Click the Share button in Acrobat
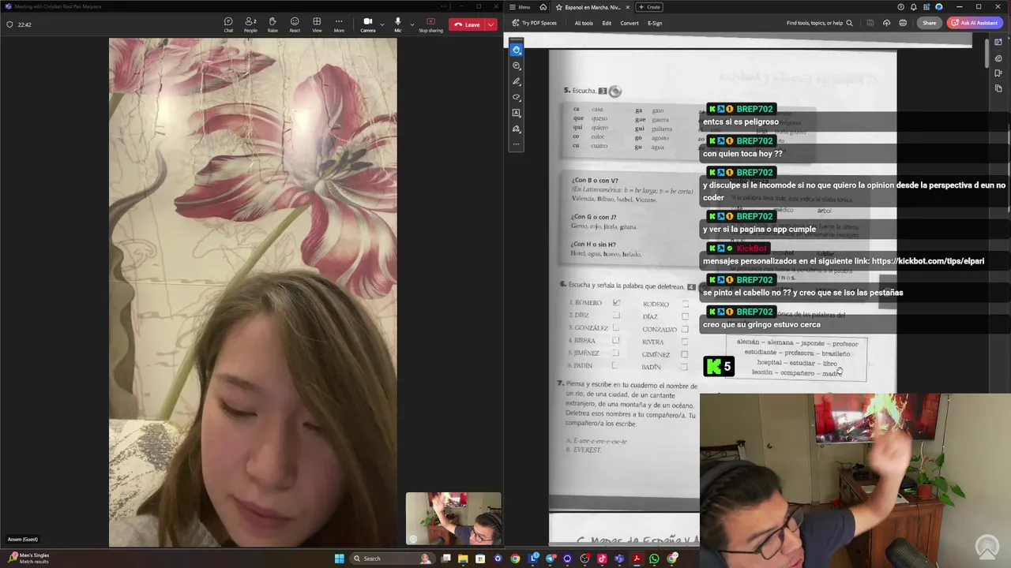This screenshot has height=568, width=1011. (929, 23)
